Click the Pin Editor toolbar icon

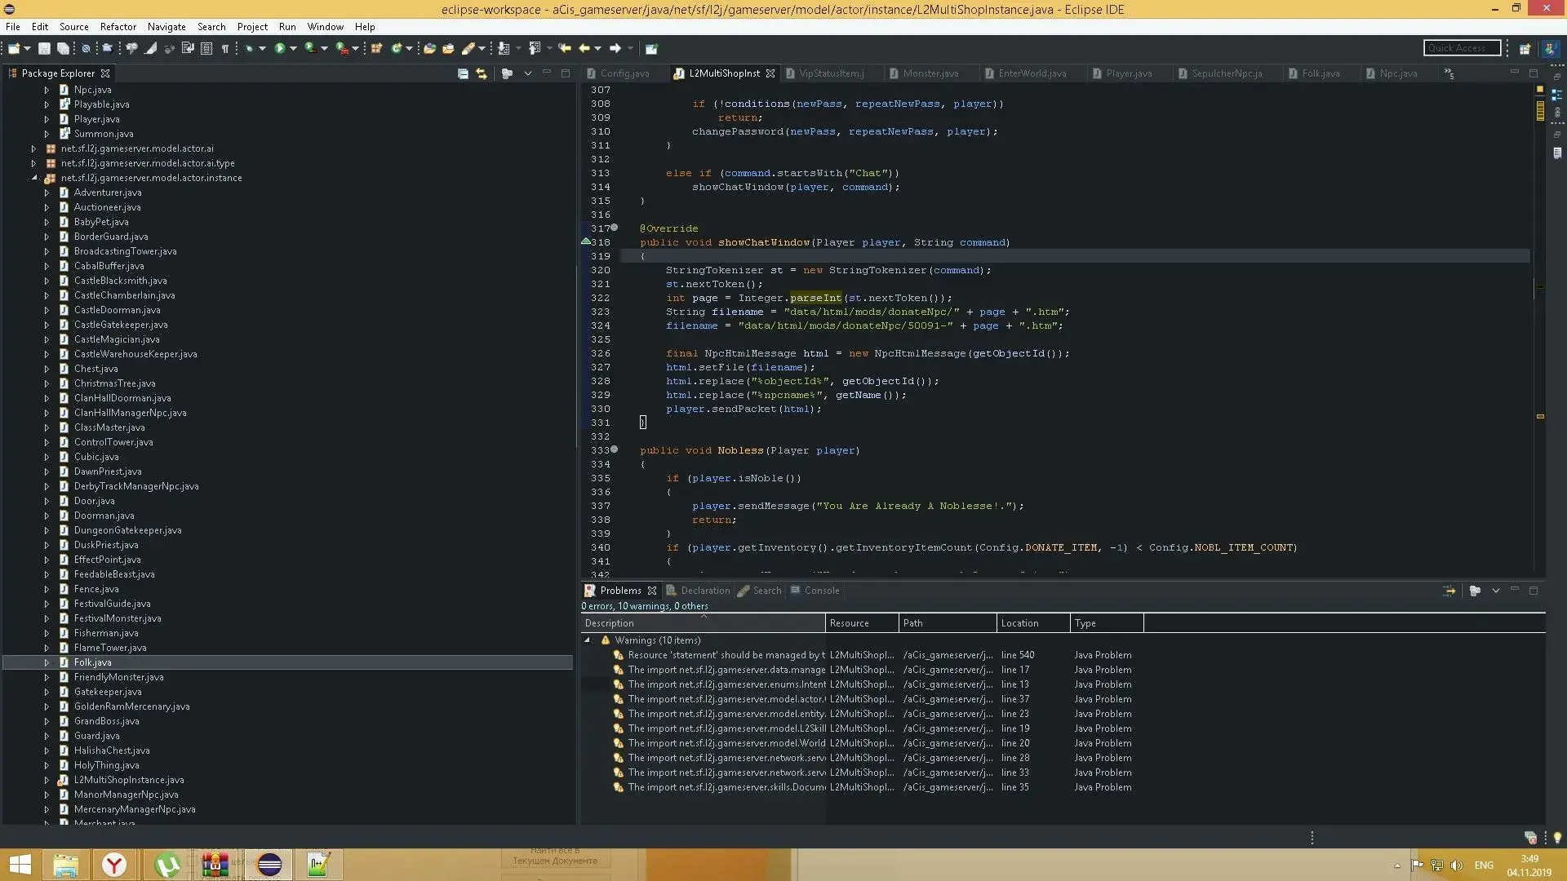pos(651,48)
